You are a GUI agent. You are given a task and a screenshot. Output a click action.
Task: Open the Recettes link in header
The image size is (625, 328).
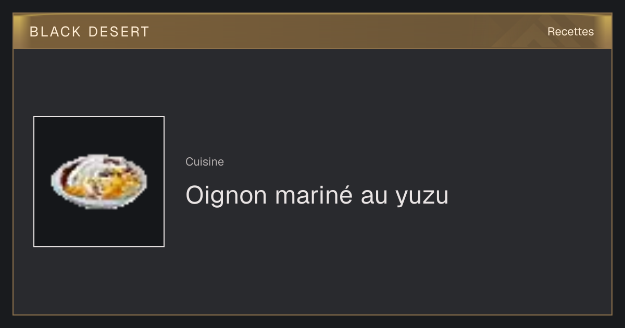point(570,32)
